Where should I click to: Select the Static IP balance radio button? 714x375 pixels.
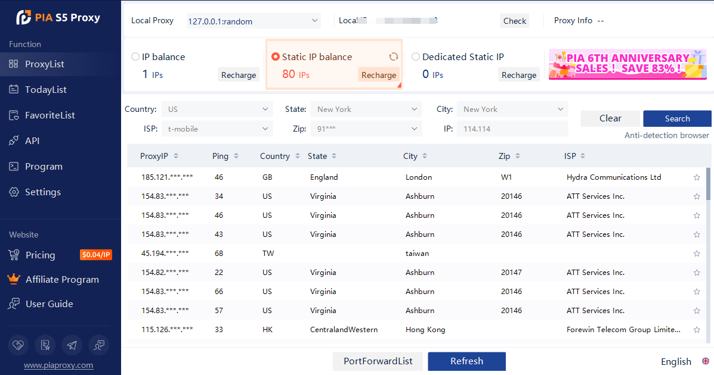pyautogui.click(x=275, y=57)
